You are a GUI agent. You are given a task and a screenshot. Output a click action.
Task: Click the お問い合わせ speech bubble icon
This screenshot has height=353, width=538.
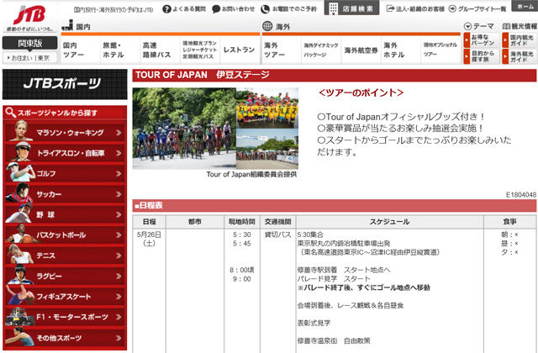(216, 9)
